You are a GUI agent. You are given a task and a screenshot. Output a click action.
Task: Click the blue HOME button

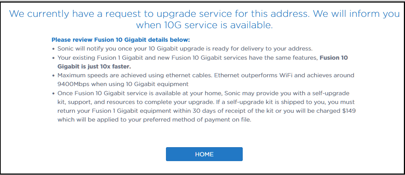pyautogui.click(x=204, y=154)
